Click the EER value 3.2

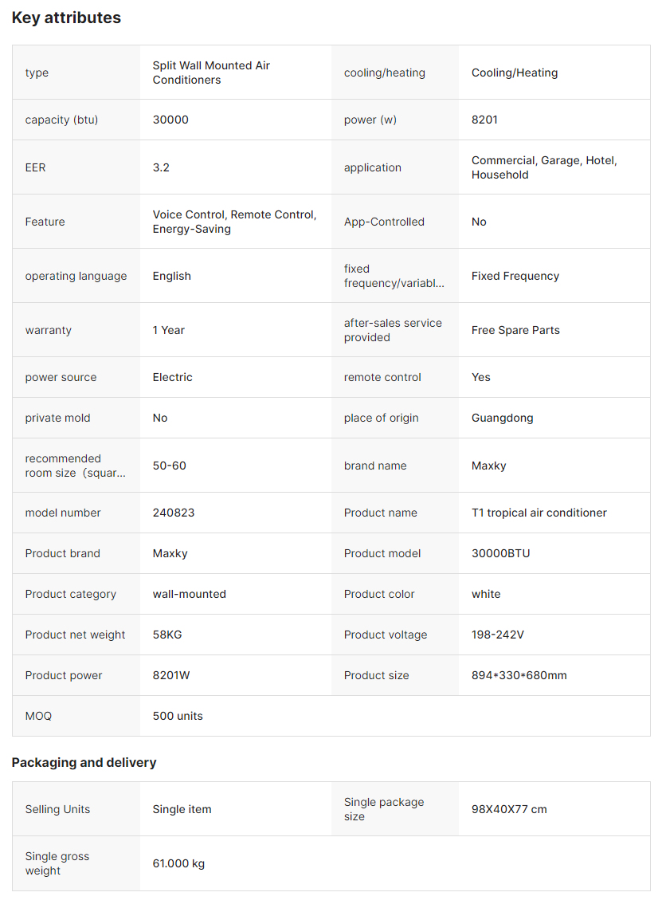[x=161, y=167]
